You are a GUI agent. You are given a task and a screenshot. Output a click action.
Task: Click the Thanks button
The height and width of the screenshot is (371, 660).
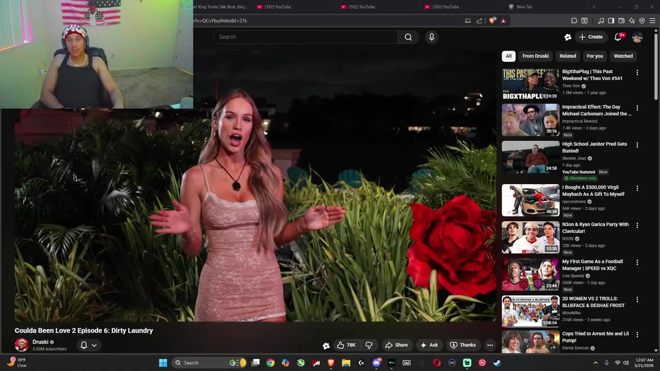coord(463,345)
